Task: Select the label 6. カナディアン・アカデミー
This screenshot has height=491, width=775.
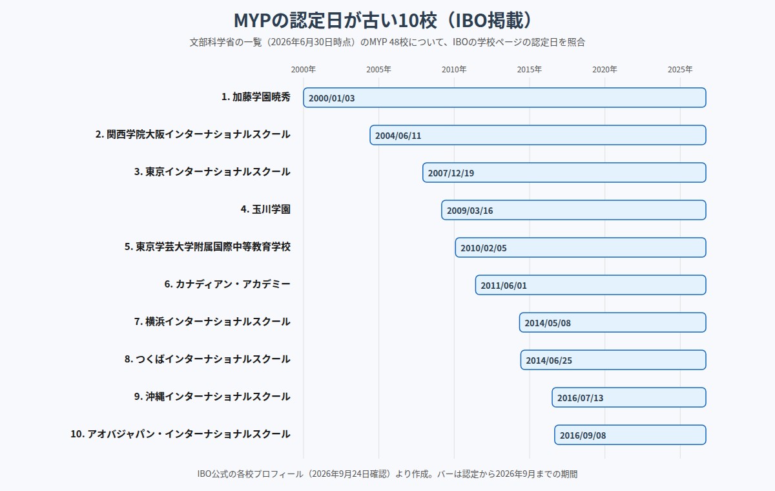Action: 227,284
